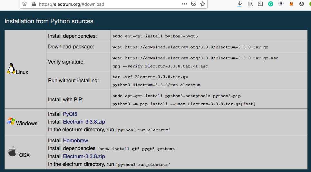Image resolution: width=311 pixels, height=172 pixels.
Task: Save page to Pocket icon
Action: 194,4
